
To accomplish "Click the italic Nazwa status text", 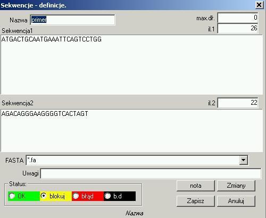I will click(x=135, y=213).
